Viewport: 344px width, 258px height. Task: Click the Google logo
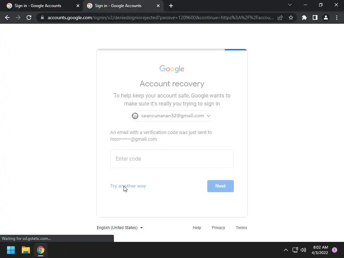pyautogui.click(x=172, y=69)
